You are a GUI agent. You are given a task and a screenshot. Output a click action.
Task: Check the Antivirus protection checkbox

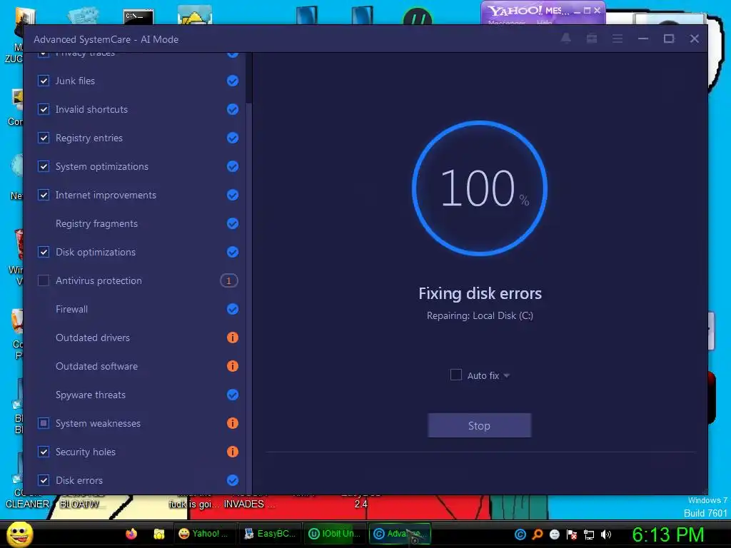coord(44,280)
